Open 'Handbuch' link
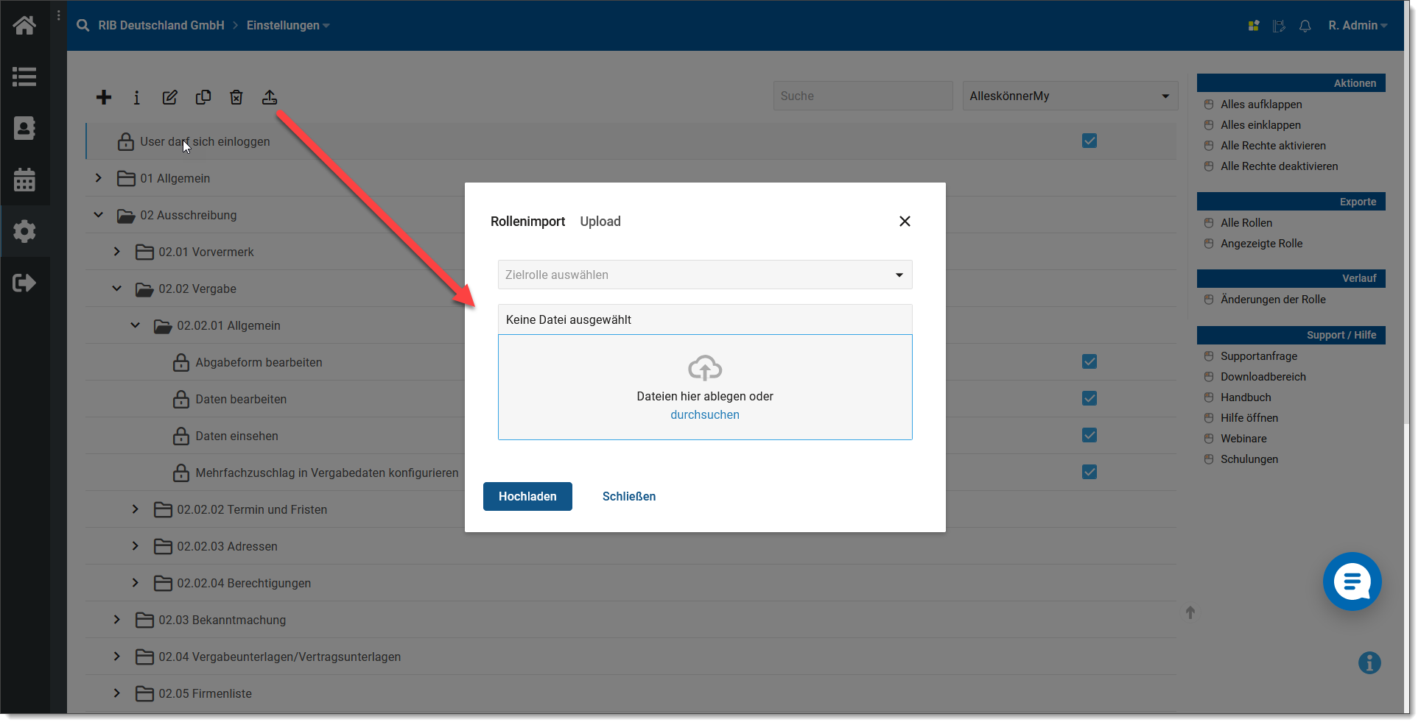This screenshot has width=1421, height=725. click(1246, 397)
